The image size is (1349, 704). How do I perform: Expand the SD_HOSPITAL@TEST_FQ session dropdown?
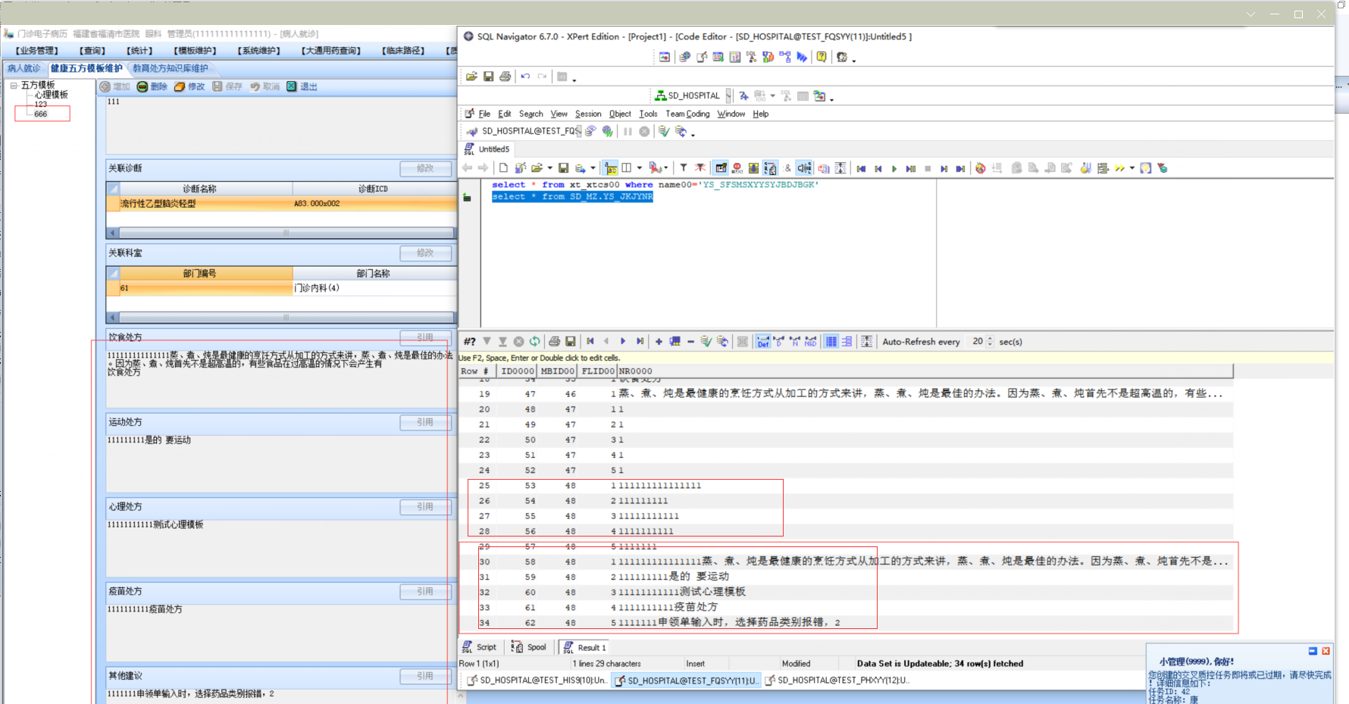578,131
